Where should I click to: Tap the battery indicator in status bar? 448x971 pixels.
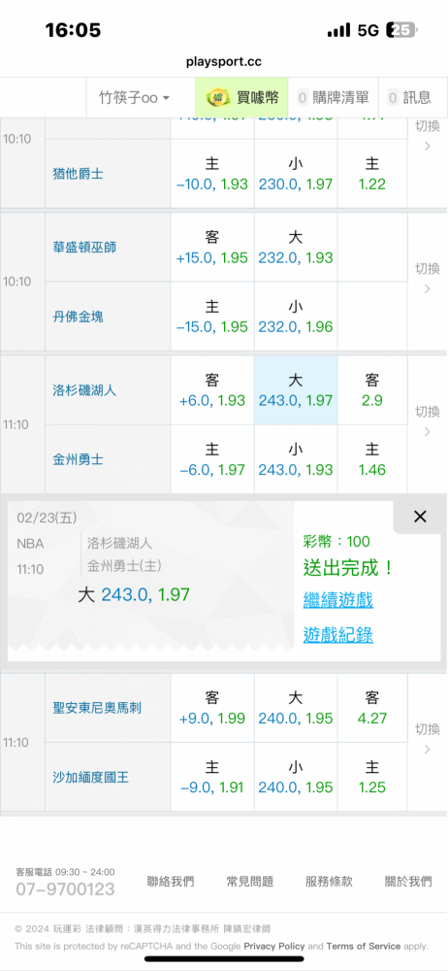401,30
